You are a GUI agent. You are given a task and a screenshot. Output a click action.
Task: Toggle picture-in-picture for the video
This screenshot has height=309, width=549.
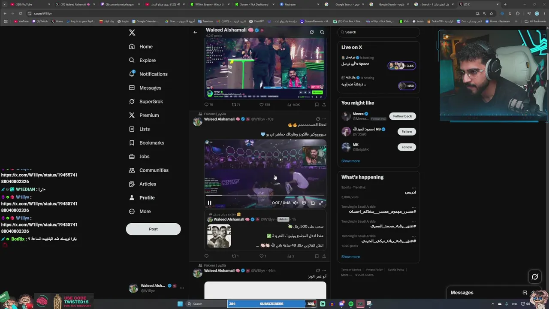(x=313, y=203)
